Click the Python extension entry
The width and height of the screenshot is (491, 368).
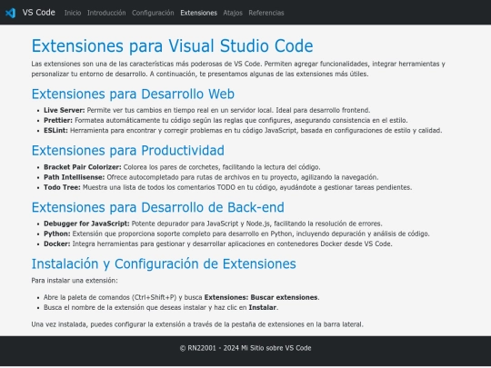pyautogui.click(x=236, y=234)
